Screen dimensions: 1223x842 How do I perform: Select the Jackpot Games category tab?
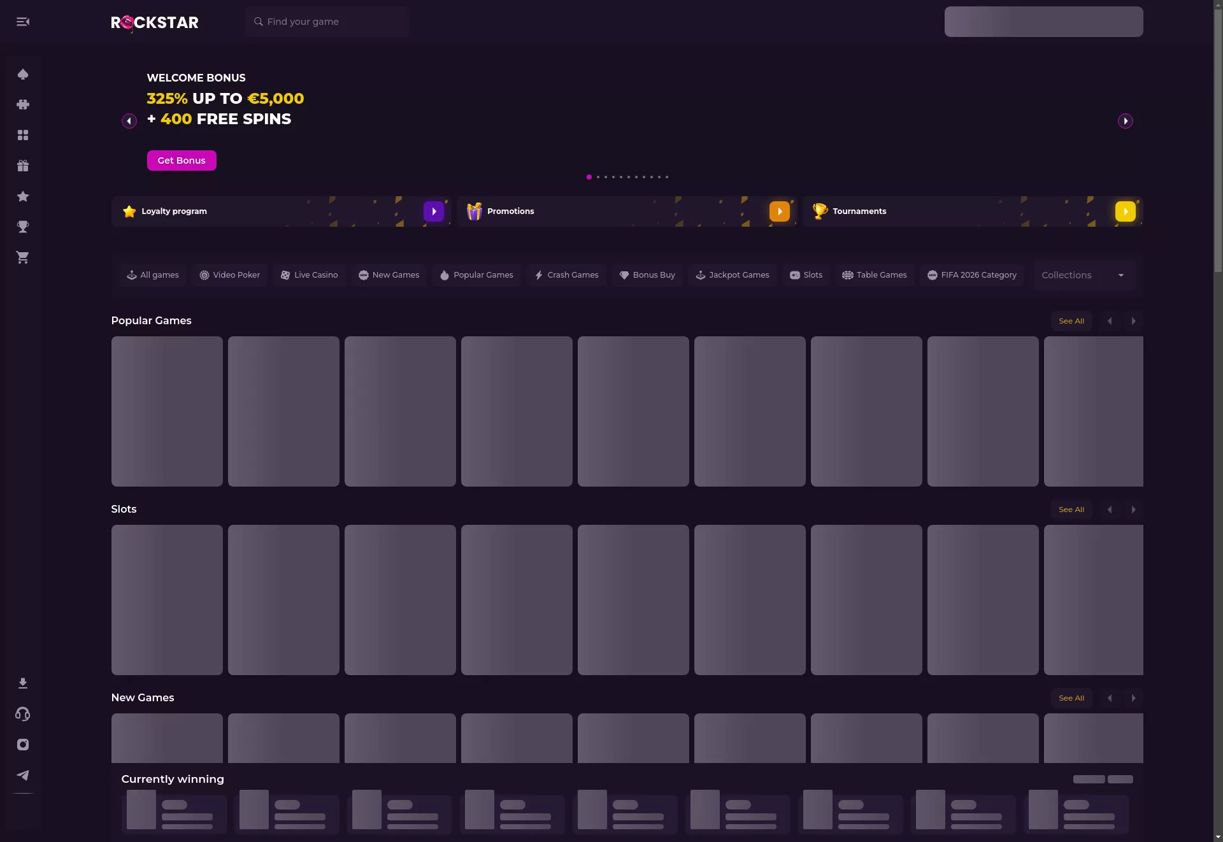733,275
